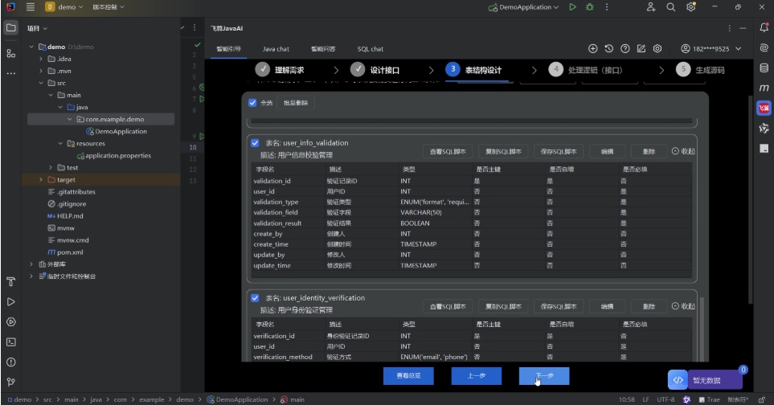Uncheck the user_info_validation table checkbox
774x405 pixels.
click(255, 143)
